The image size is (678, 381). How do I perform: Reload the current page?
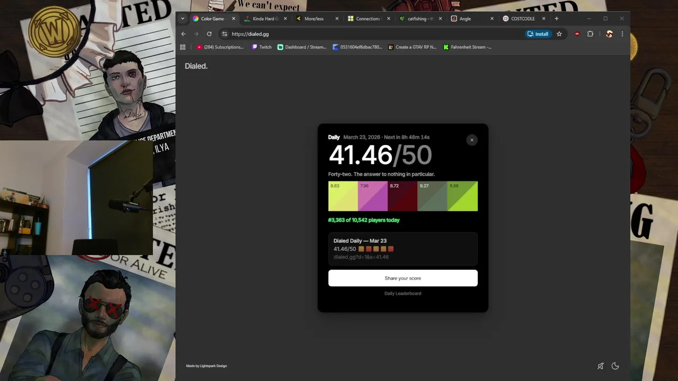point(209,34)
